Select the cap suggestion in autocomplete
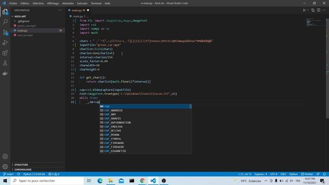This screenshot has height=185, width=329. 145,106
